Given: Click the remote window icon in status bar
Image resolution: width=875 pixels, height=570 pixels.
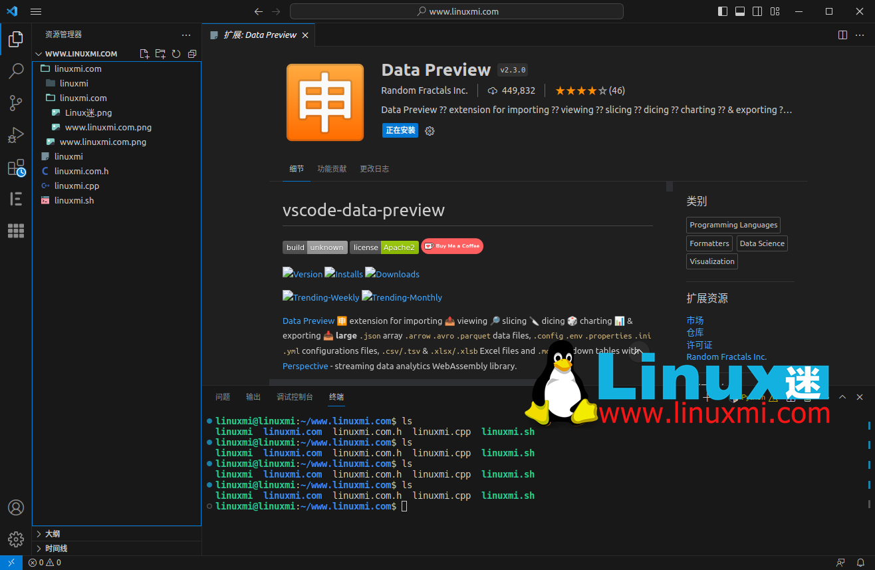Looking at the screenshot, I should point(11,563).
